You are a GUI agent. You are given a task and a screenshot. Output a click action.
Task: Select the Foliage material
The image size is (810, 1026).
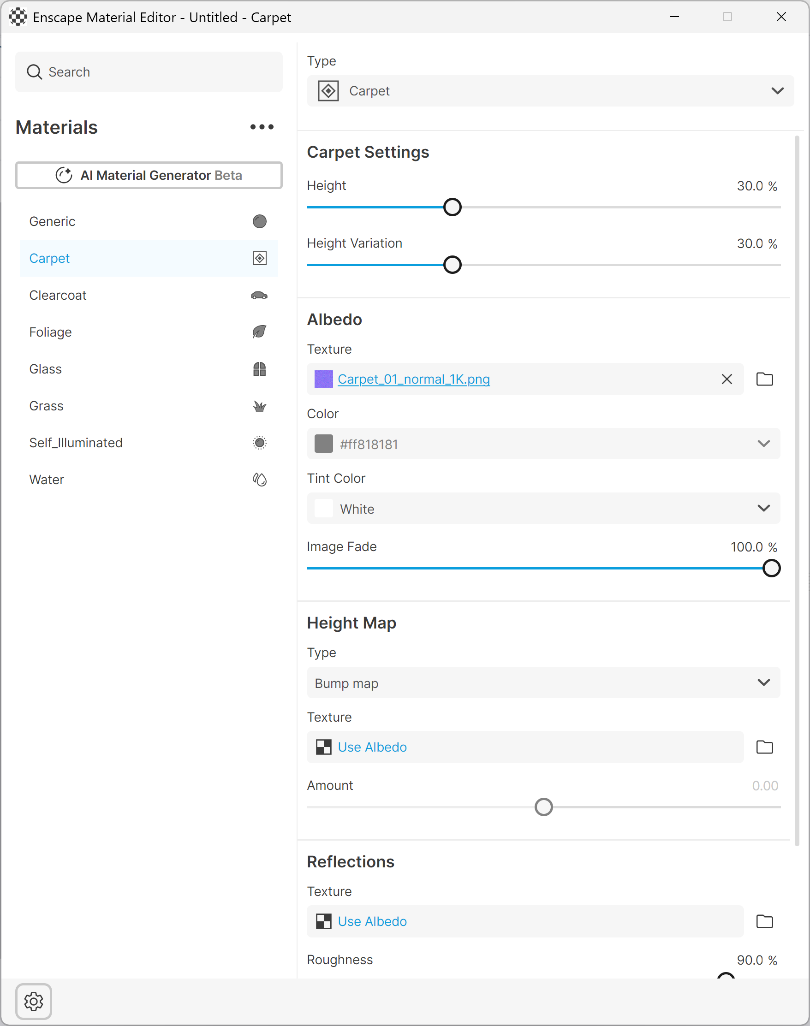click(149, 332)
